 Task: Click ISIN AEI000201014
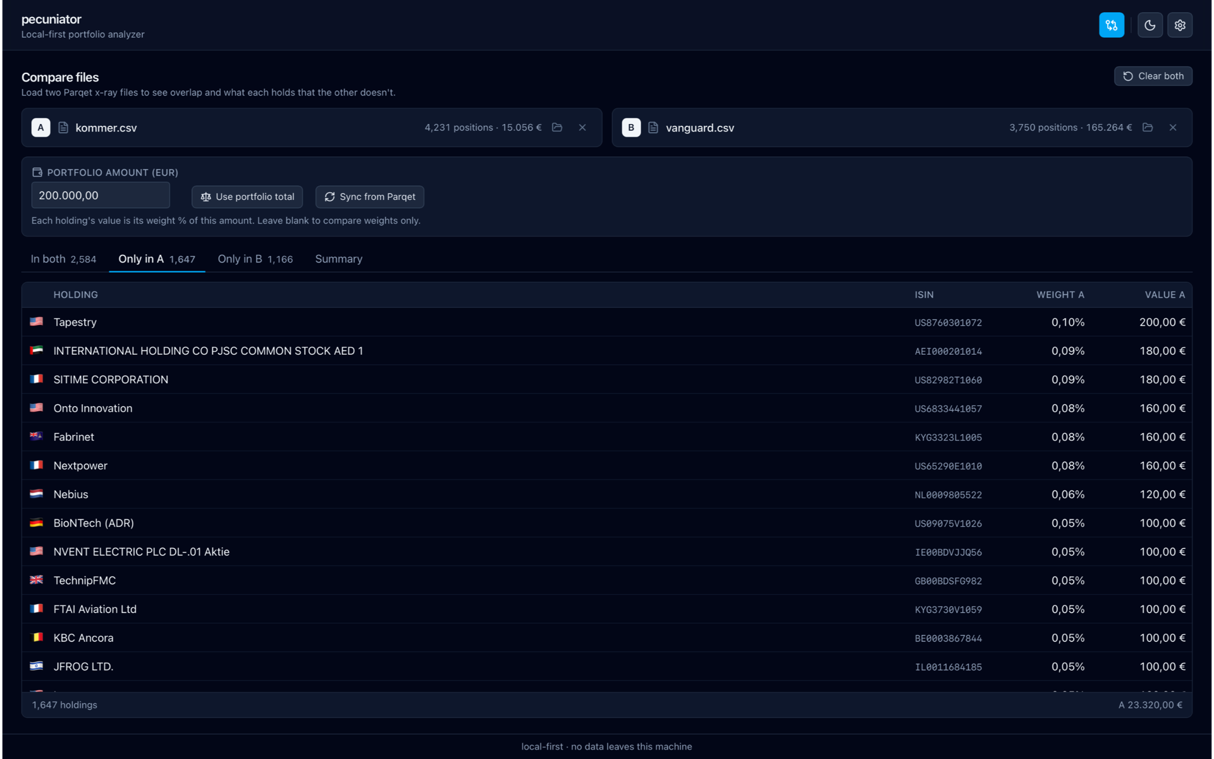click(x=948, y=352)
